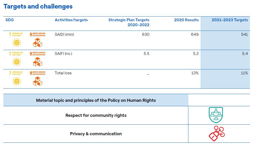Click the green community rights shield icon
This screenshot has width=258, height=150.
coord(216,115)
